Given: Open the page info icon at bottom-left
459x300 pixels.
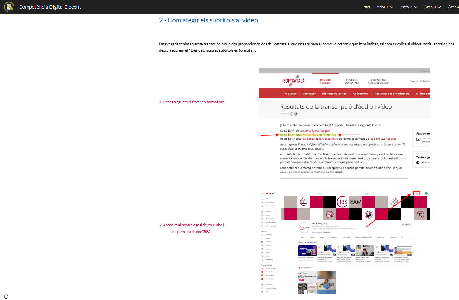Looking at the screenshot, I should tap(6, 297).
